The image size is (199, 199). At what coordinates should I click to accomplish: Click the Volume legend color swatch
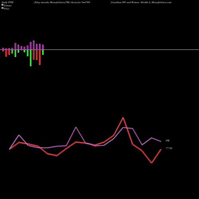(x=2, y=5)
